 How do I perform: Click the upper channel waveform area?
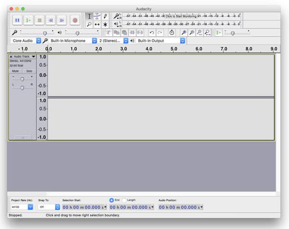coord(161,75)
